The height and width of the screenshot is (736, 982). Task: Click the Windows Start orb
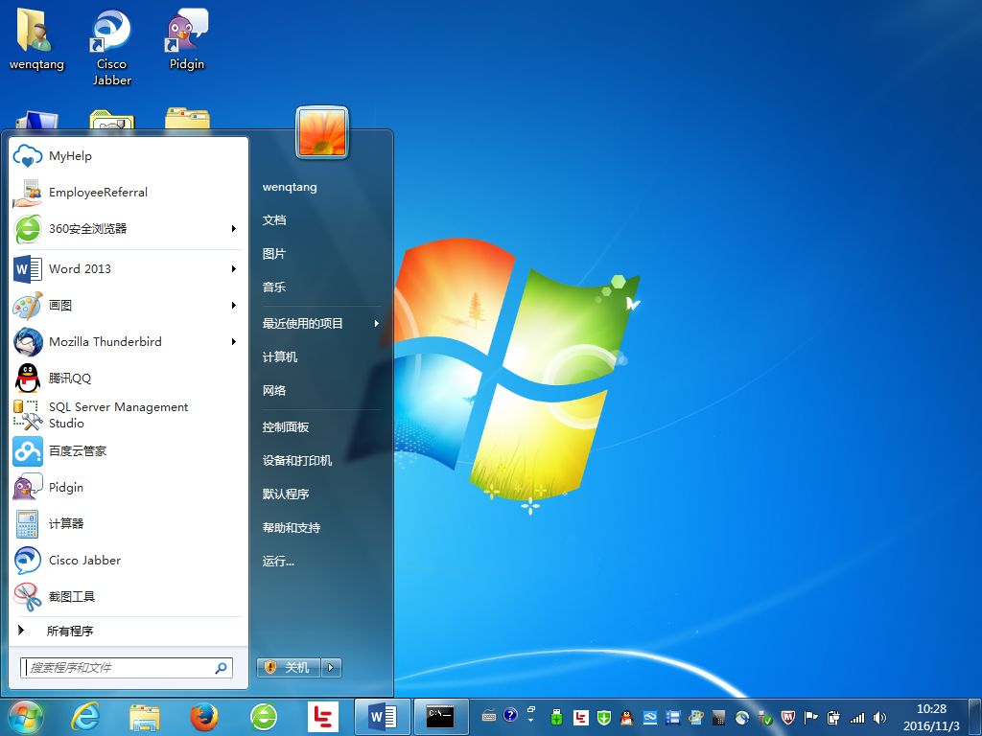26,717
